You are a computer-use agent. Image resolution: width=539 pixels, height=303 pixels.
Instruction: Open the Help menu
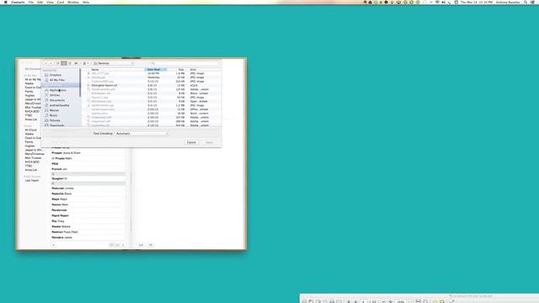pyautogui.click(x=86, y=2)
